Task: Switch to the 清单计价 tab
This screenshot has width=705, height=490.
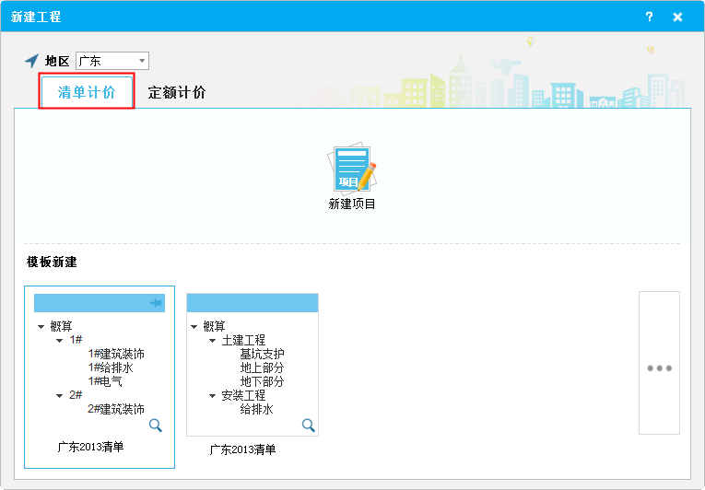Action: tap(87, 92)
